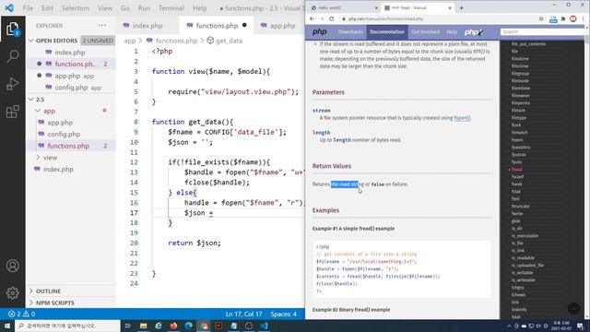Go back in the browser

point(312,18)
